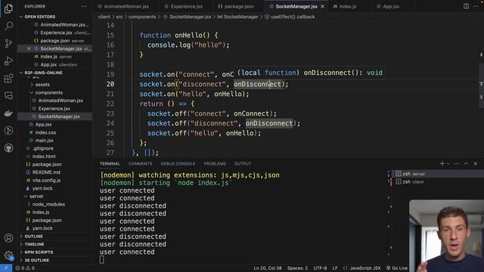The width and height of the screenshot is (484, 272).
Task: Open Run and Debug view icon
Action: [x=8, y=60]
